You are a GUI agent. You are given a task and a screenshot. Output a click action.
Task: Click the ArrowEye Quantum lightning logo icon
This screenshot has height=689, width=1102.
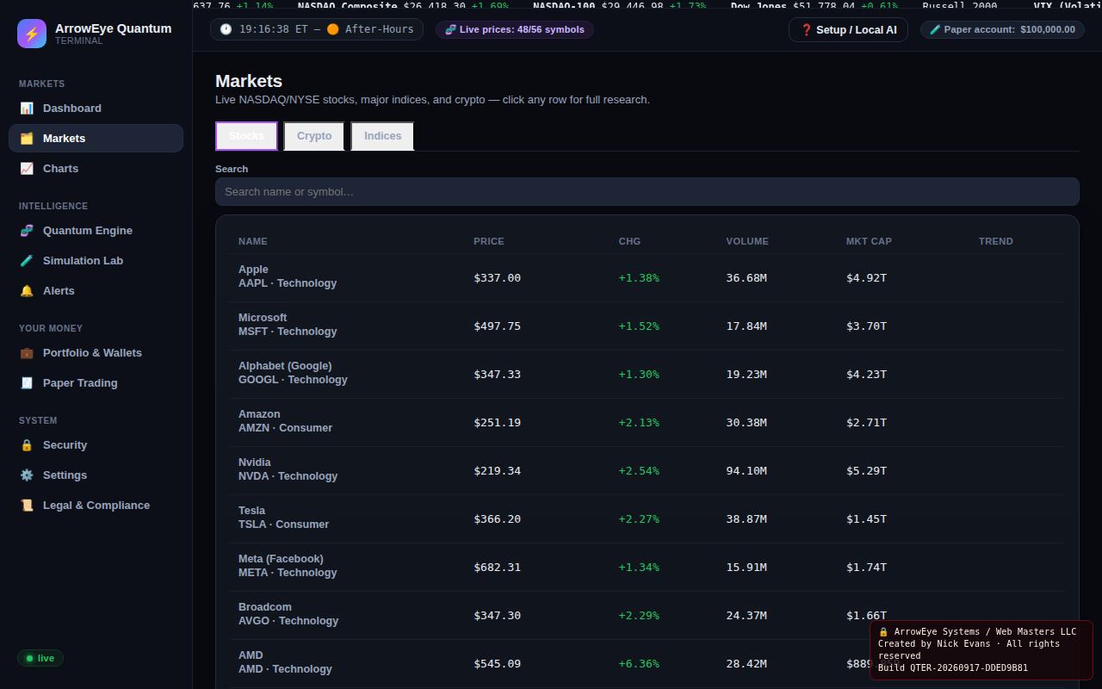[x=32, y=34]
